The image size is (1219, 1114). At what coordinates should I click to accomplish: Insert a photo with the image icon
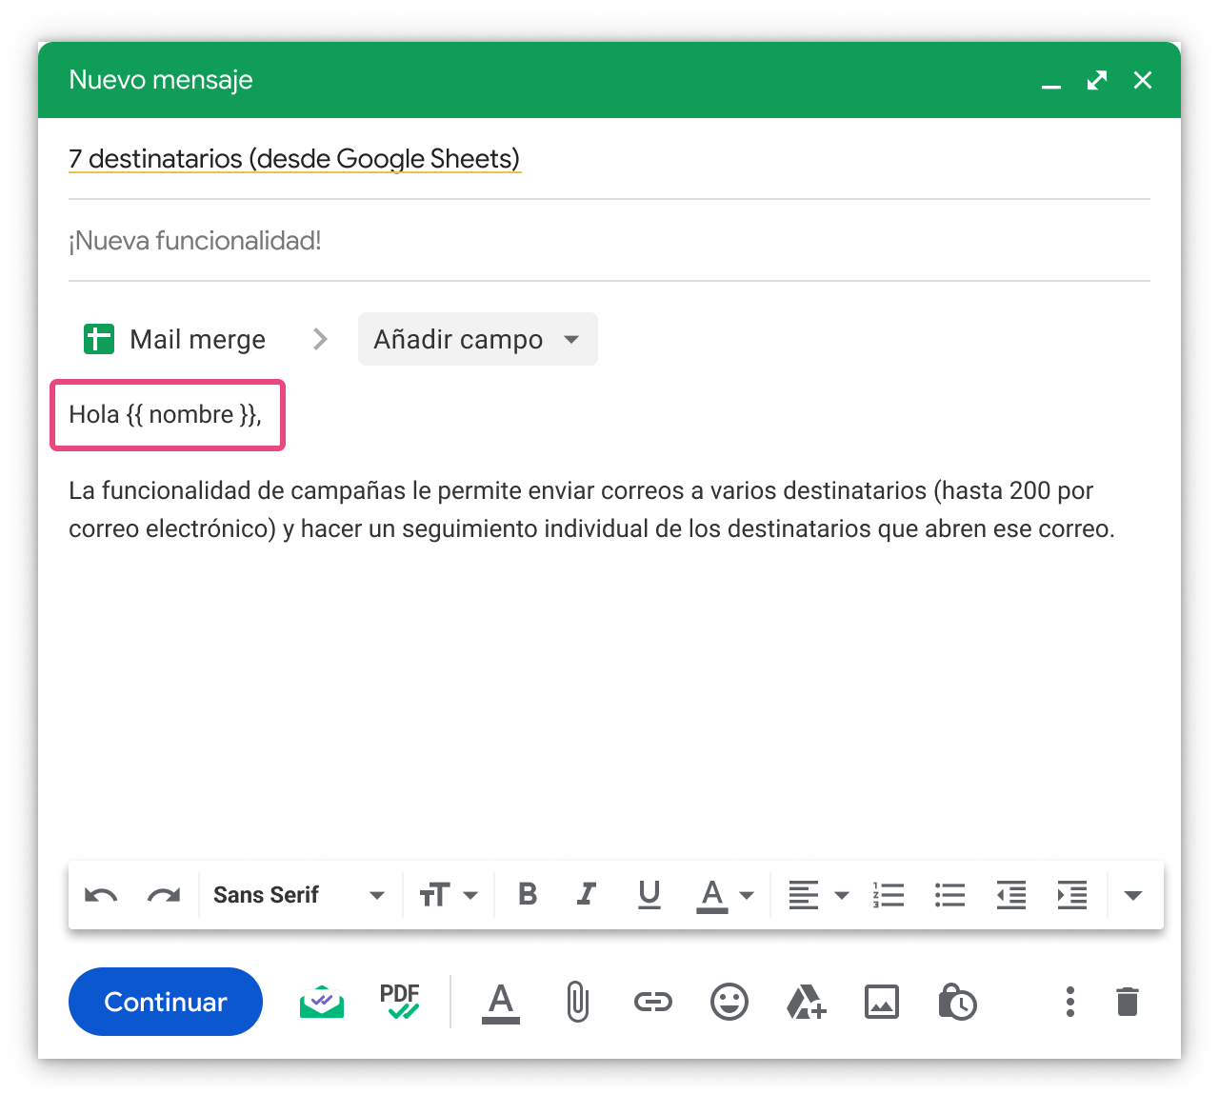[882, 1002]
